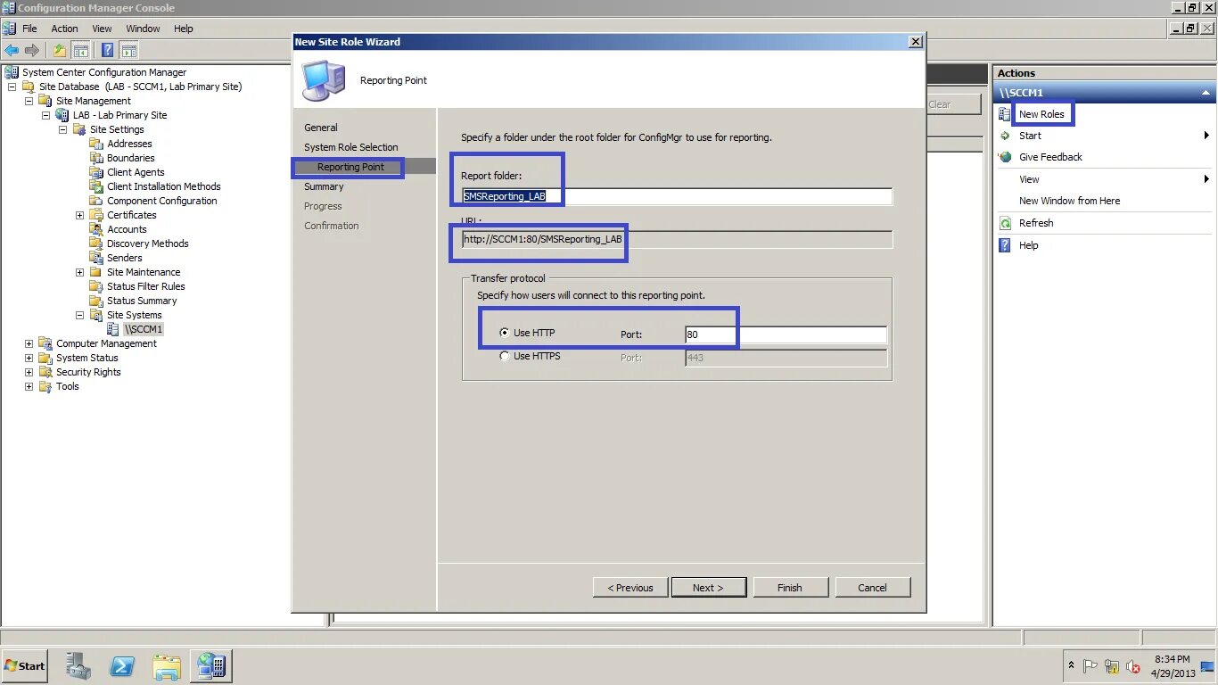The height and width of the screenshot is (685, 1218).
Task: Click the Action Center flag tray icon
Action: click(1090, 666)
